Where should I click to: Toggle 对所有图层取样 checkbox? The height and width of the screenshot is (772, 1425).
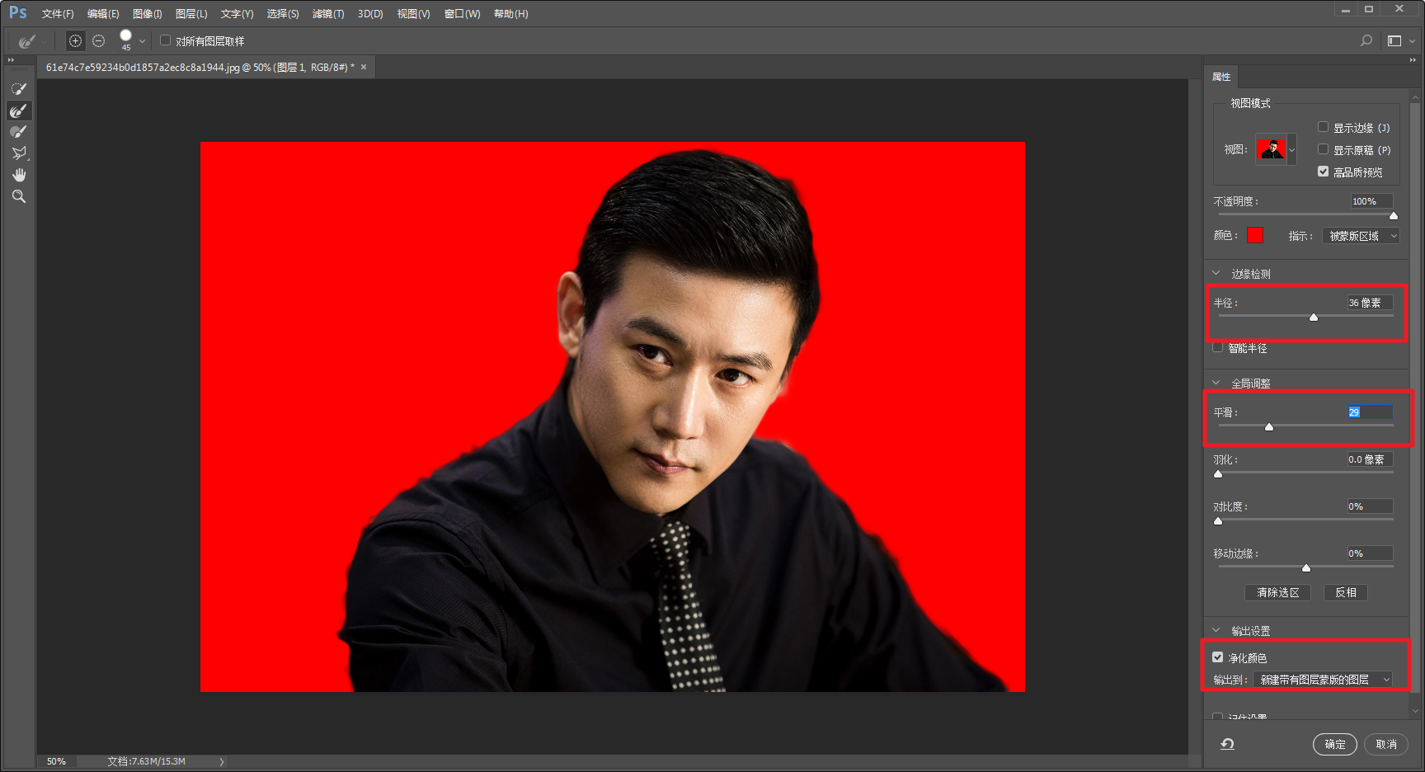tap(165, 40)
